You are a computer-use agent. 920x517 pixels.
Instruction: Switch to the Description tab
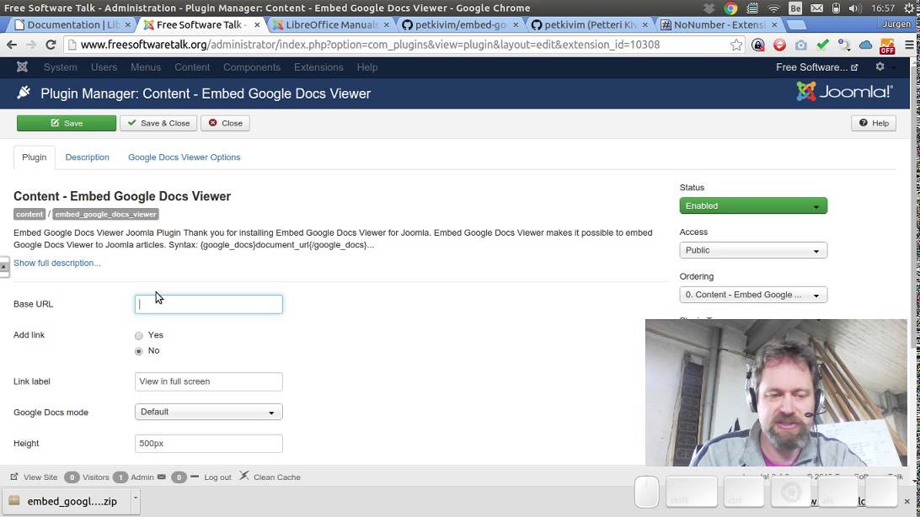tap(87, 157)
